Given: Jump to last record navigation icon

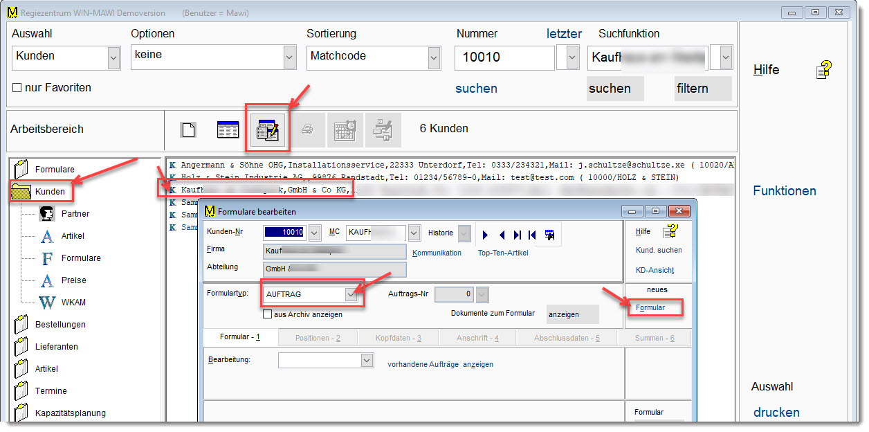Looking at the screenshot, I should pos(516,235).
